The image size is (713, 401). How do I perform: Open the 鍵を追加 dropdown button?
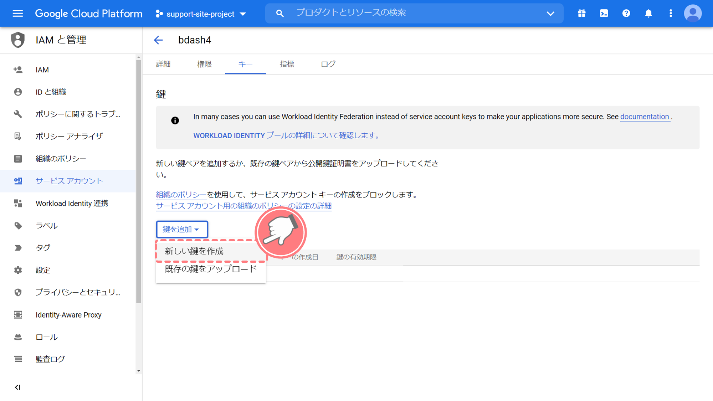182,229
